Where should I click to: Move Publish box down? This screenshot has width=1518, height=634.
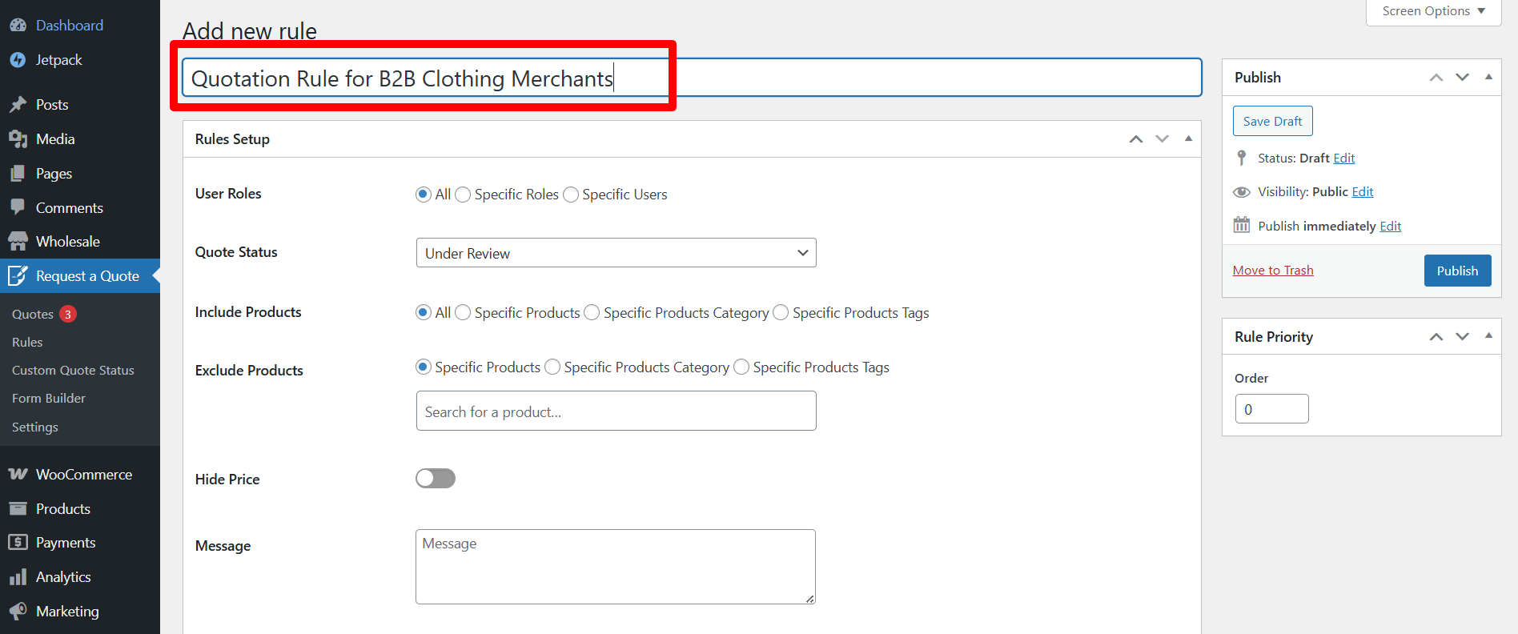pos(1463,78)
